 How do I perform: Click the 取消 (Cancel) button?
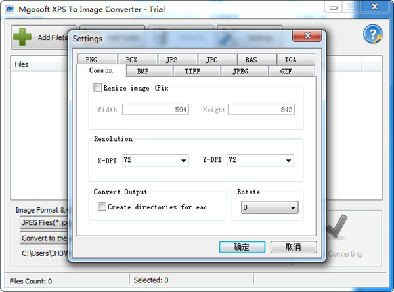click(294, 247)
